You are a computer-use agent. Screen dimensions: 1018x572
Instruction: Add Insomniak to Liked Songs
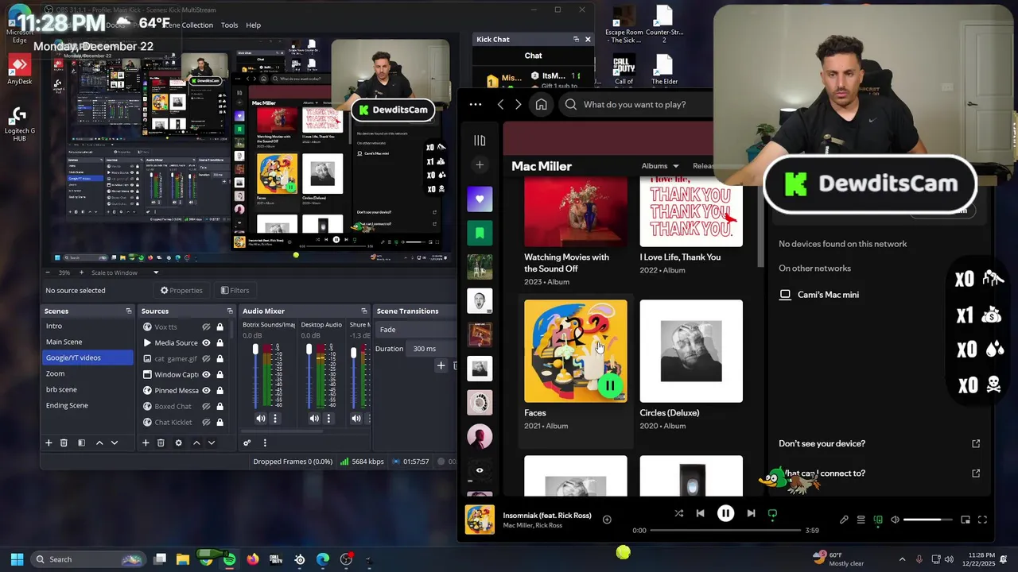coord(607,520)
